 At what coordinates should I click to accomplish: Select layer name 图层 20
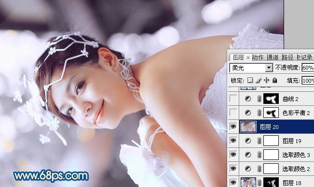(269, 127)
